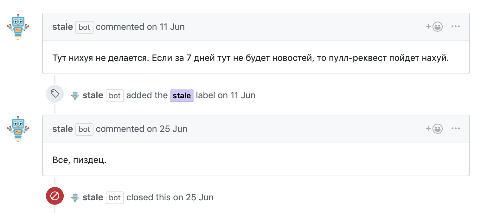Open the 25 Jun comment's three-dot menu
The image size is (487, 213).
455,129
